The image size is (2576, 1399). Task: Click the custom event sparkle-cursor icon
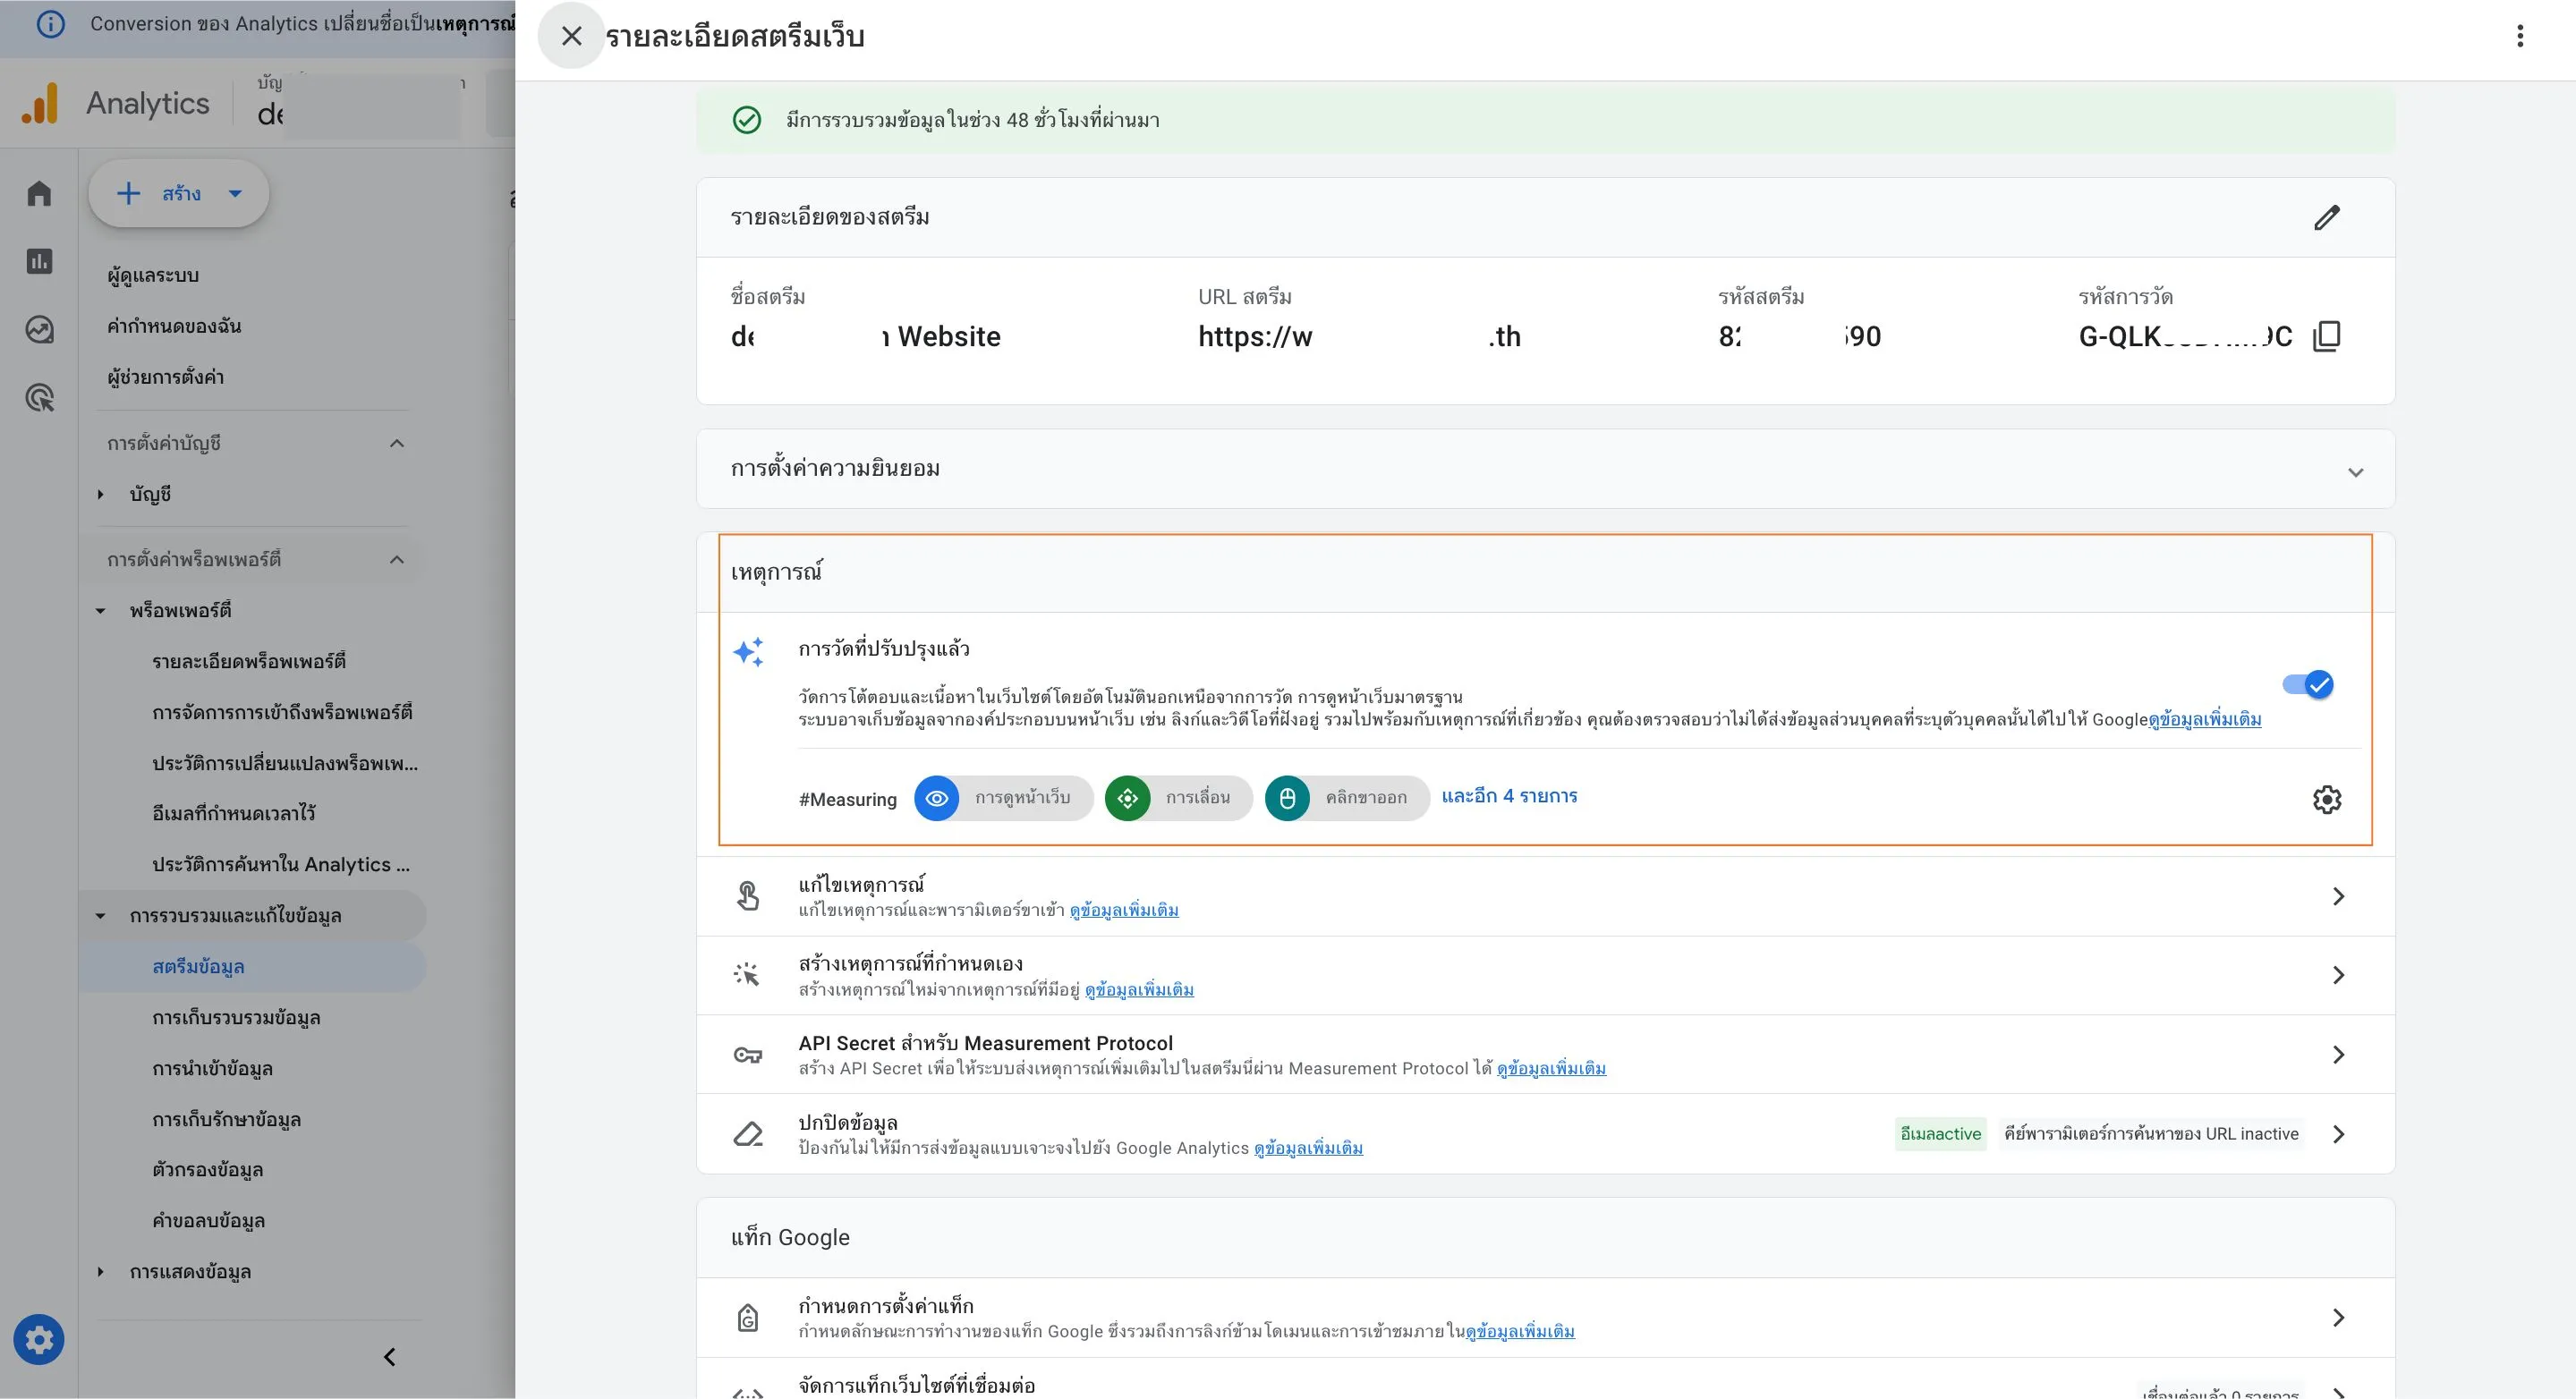point(747,975)
